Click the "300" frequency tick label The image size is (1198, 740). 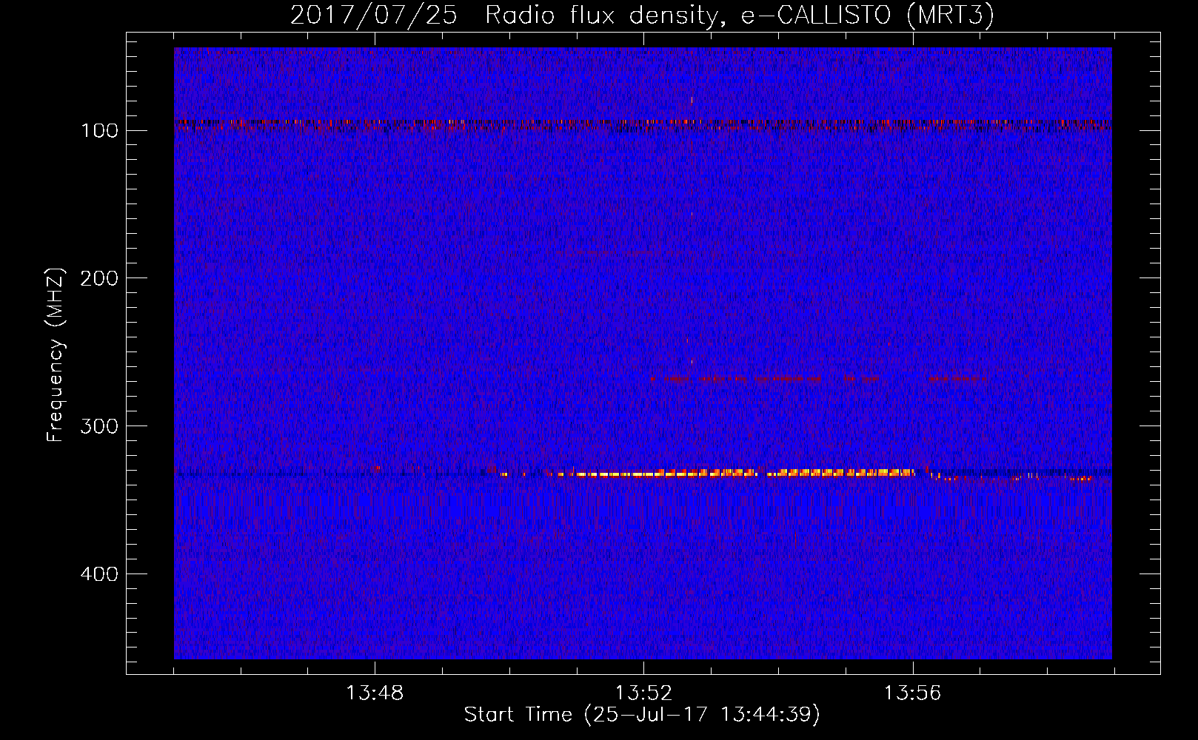[99, 426]
